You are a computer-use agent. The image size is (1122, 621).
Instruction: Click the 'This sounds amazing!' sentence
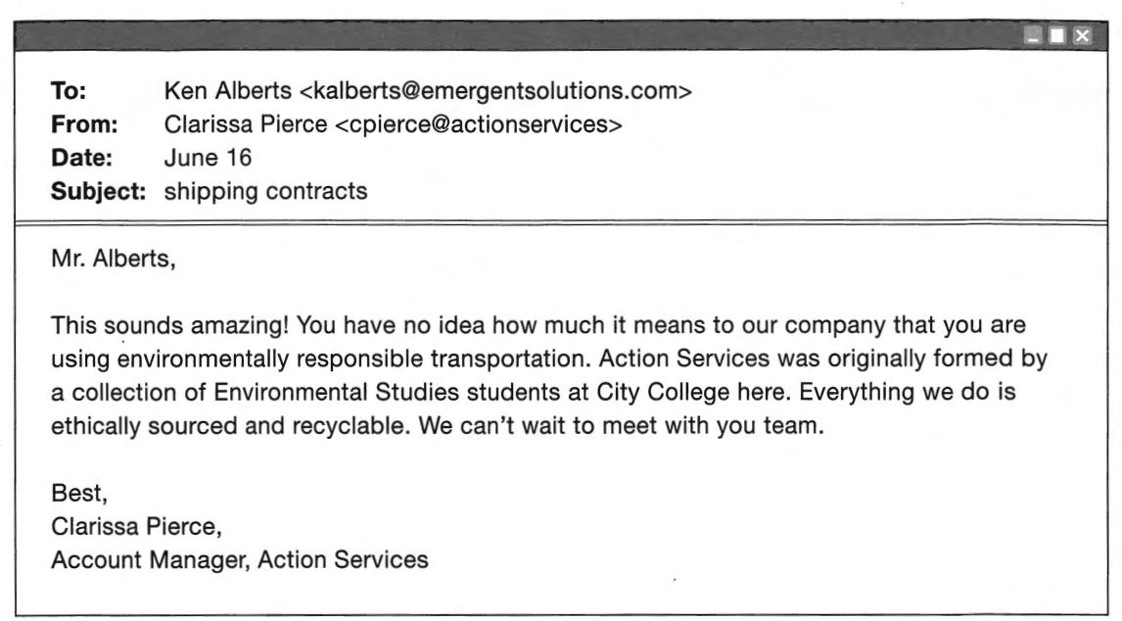coord(169,325)
